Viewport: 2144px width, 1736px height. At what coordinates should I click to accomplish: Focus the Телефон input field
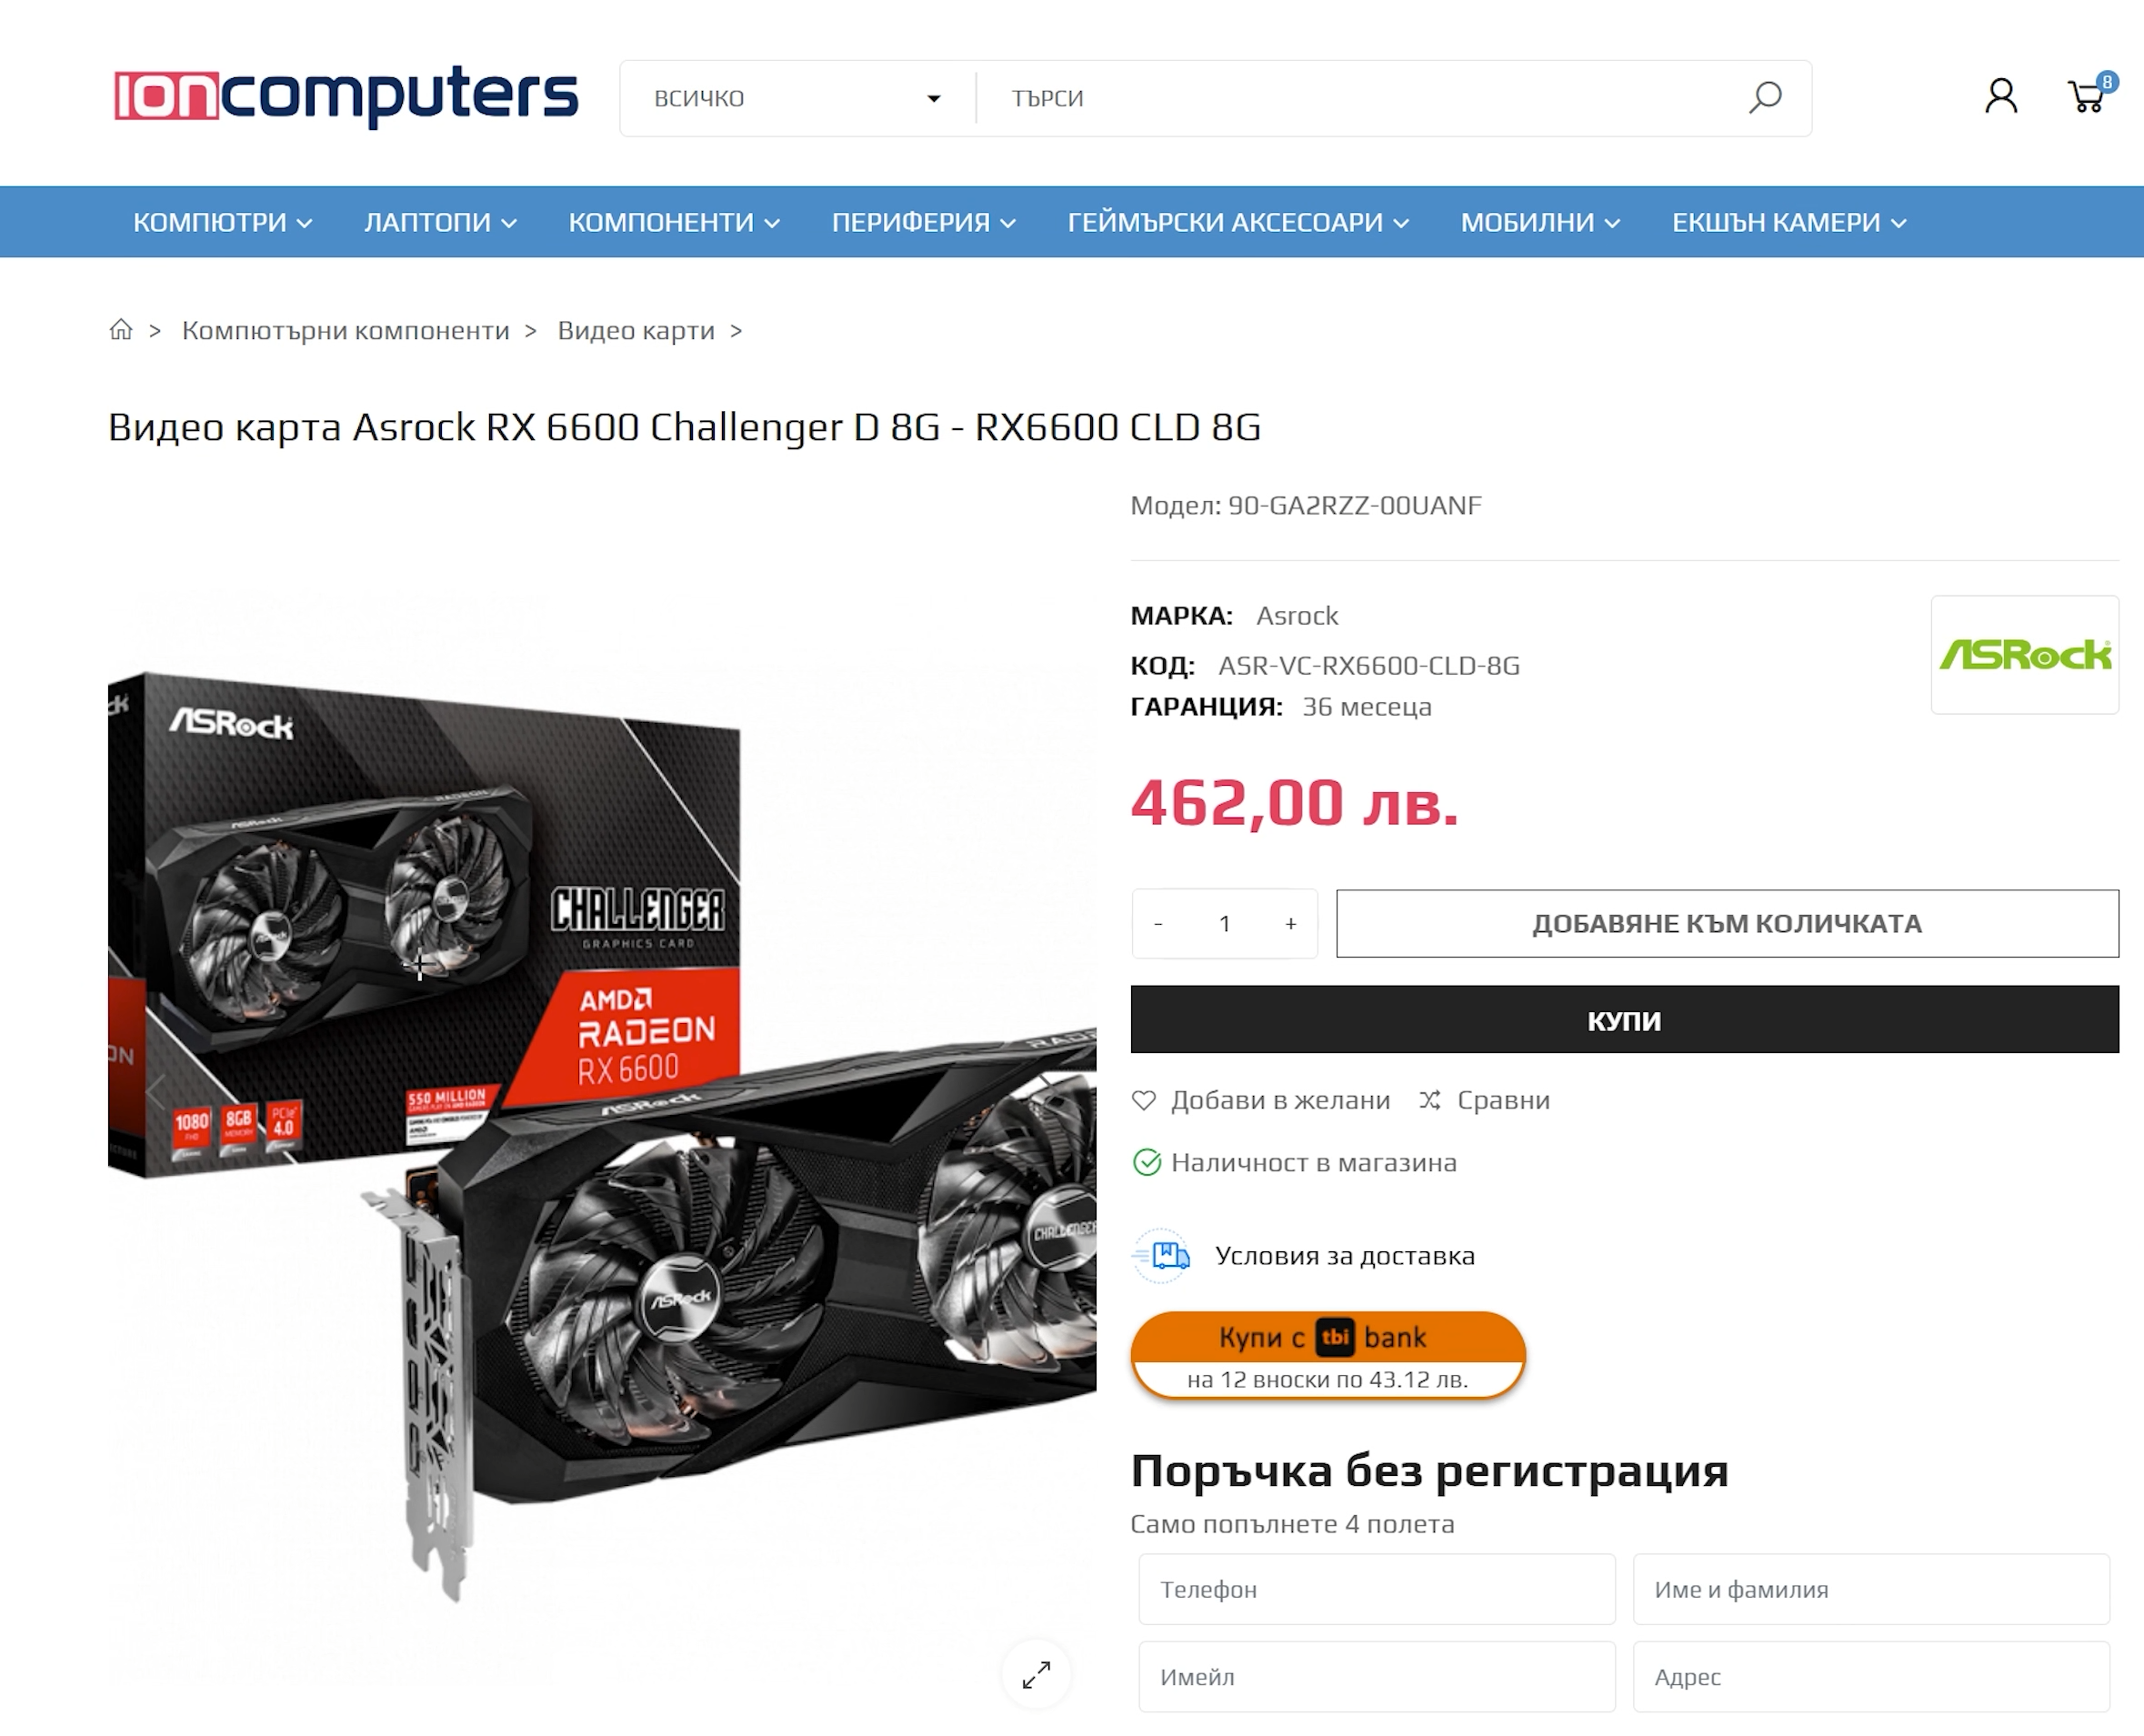[x=1376, y=1589]
